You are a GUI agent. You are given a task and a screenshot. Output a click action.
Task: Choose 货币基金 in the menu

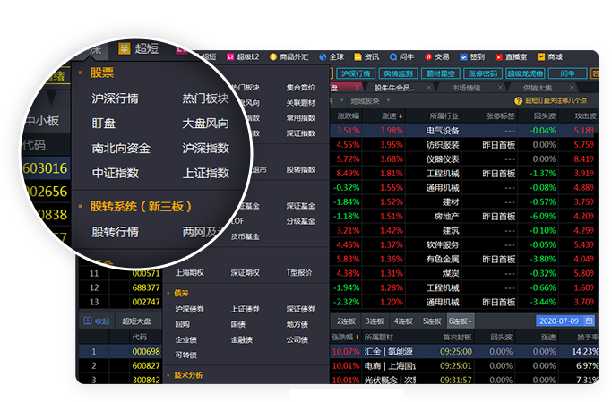tap(246, 236)
